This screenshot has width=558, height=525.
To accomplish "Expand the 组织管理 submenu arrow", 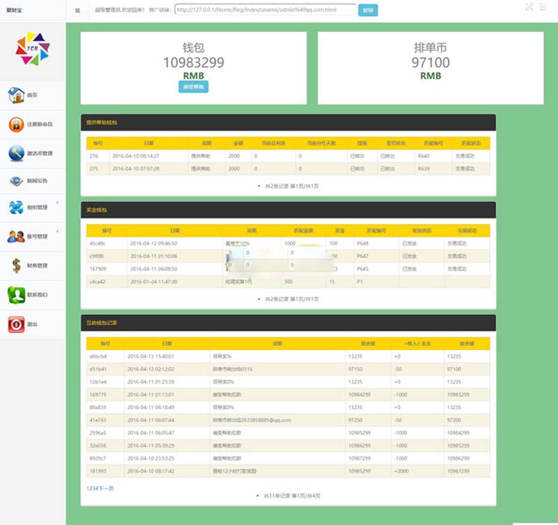I will click(57, 202).
